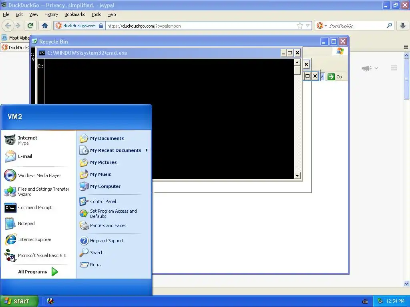The height and width of the screenshot is (307, 410).
Task: Open My Pictures folder
Action: click(114, 162)
